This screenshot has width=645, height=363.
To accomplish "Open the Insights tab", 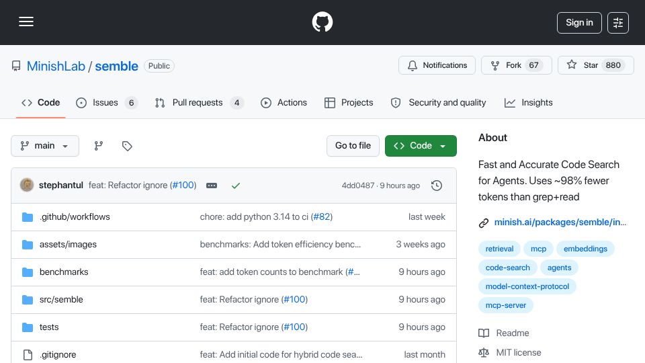I will (x=529, y=102).
